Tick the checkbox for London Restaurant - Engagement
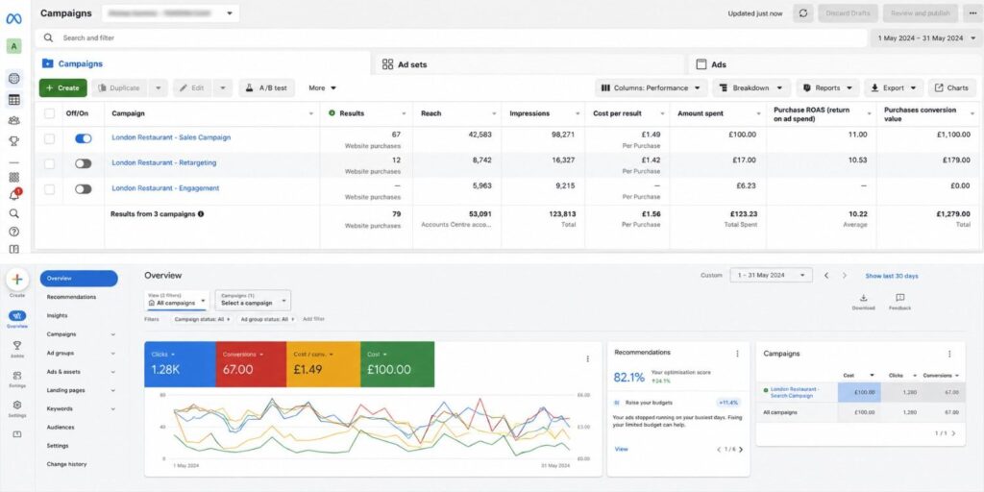Viewport: 984px width, 492px height. 49,189
